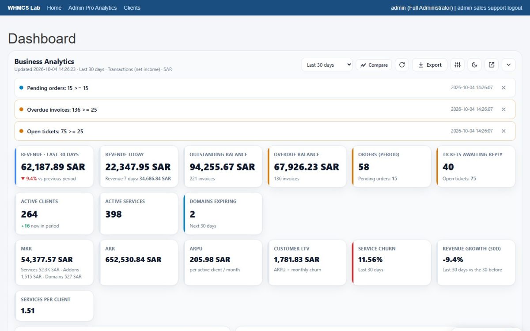Open Admin Pro Analytics menu item
The width and height of the screenshot is (530, 331).
pos(93,8)
